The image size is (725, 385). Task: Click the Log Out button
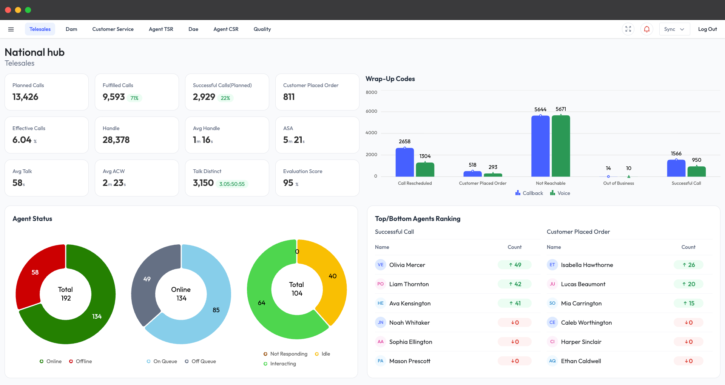pyautogui.click(x=707, y=29)
